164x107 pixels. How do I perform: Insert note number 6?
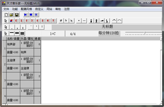click(48, 21)
